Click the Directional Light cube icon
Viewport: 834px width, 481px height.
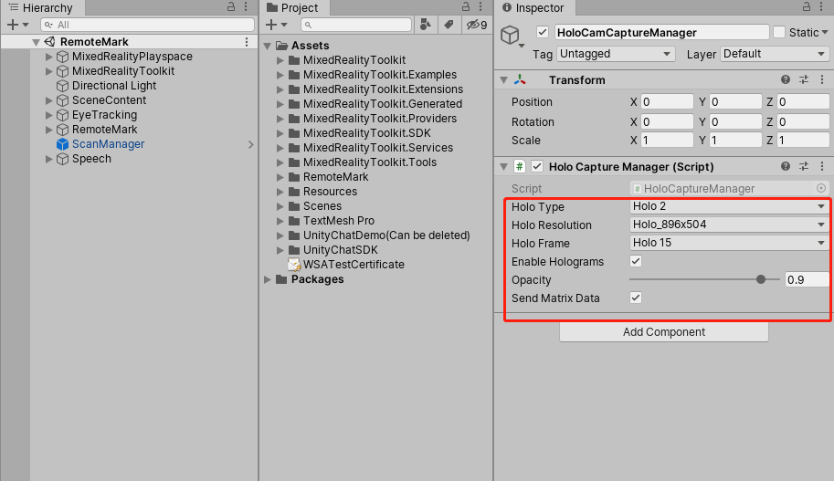point(63,86)
